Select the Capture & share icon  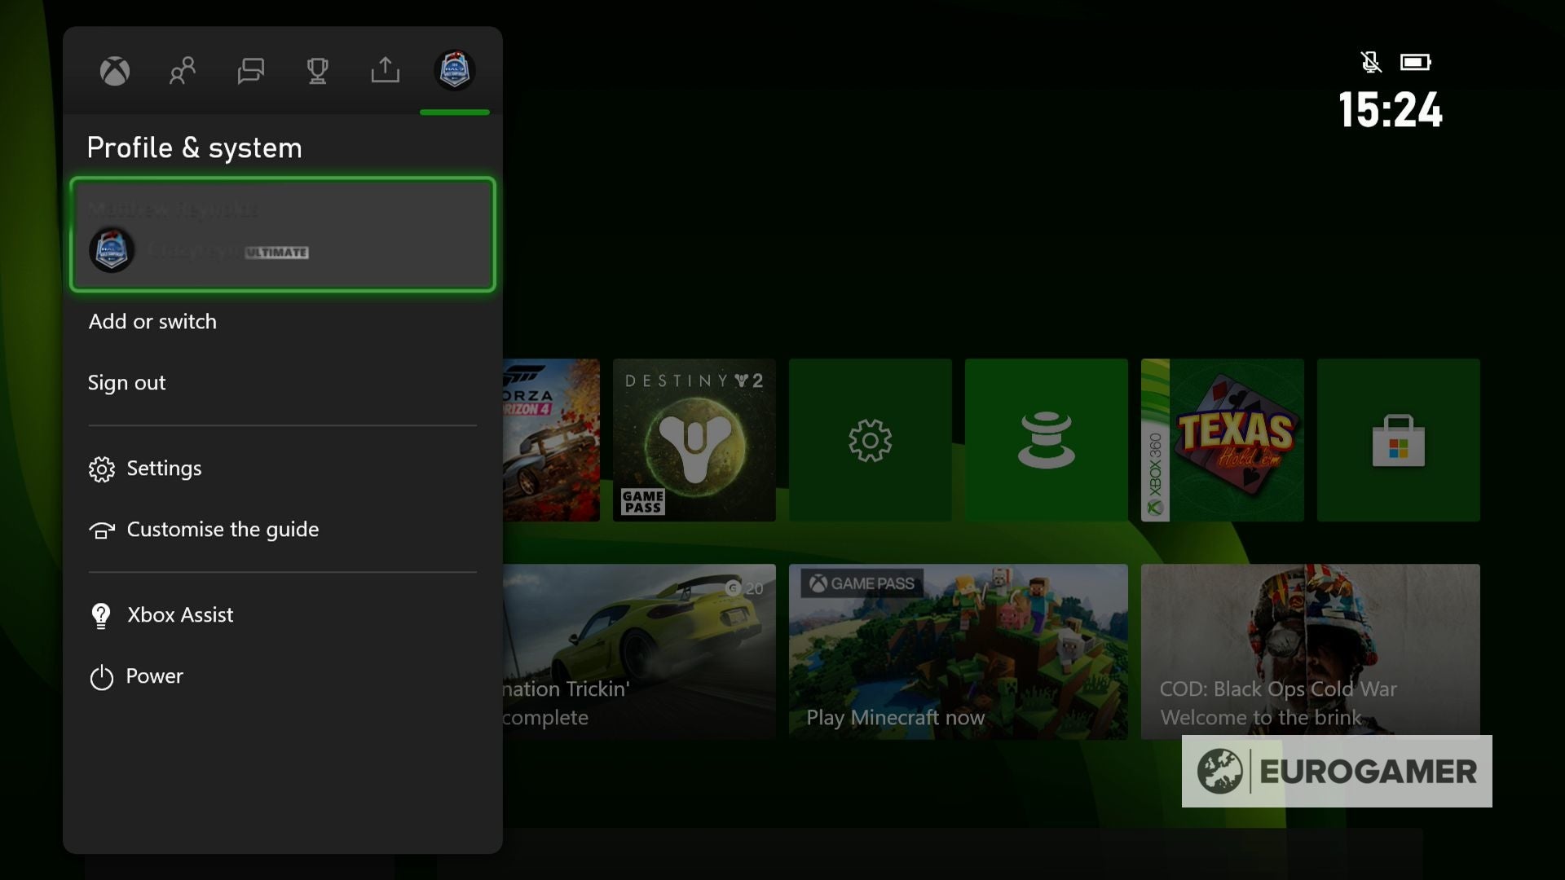386,71
